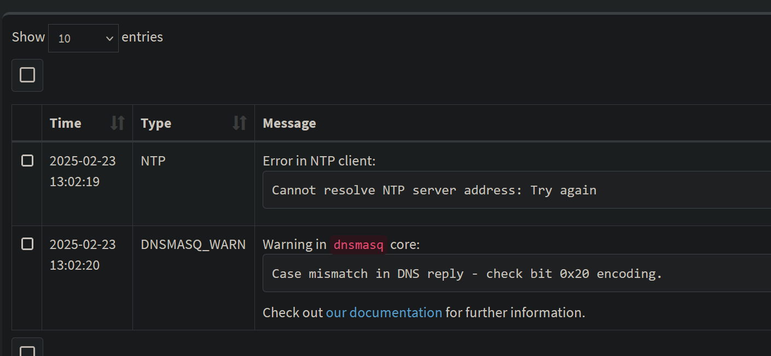Viewport: 771px width, 356px height.
Task: Click the DNSMASQ_WARN type label
Action: click(193, 244)
